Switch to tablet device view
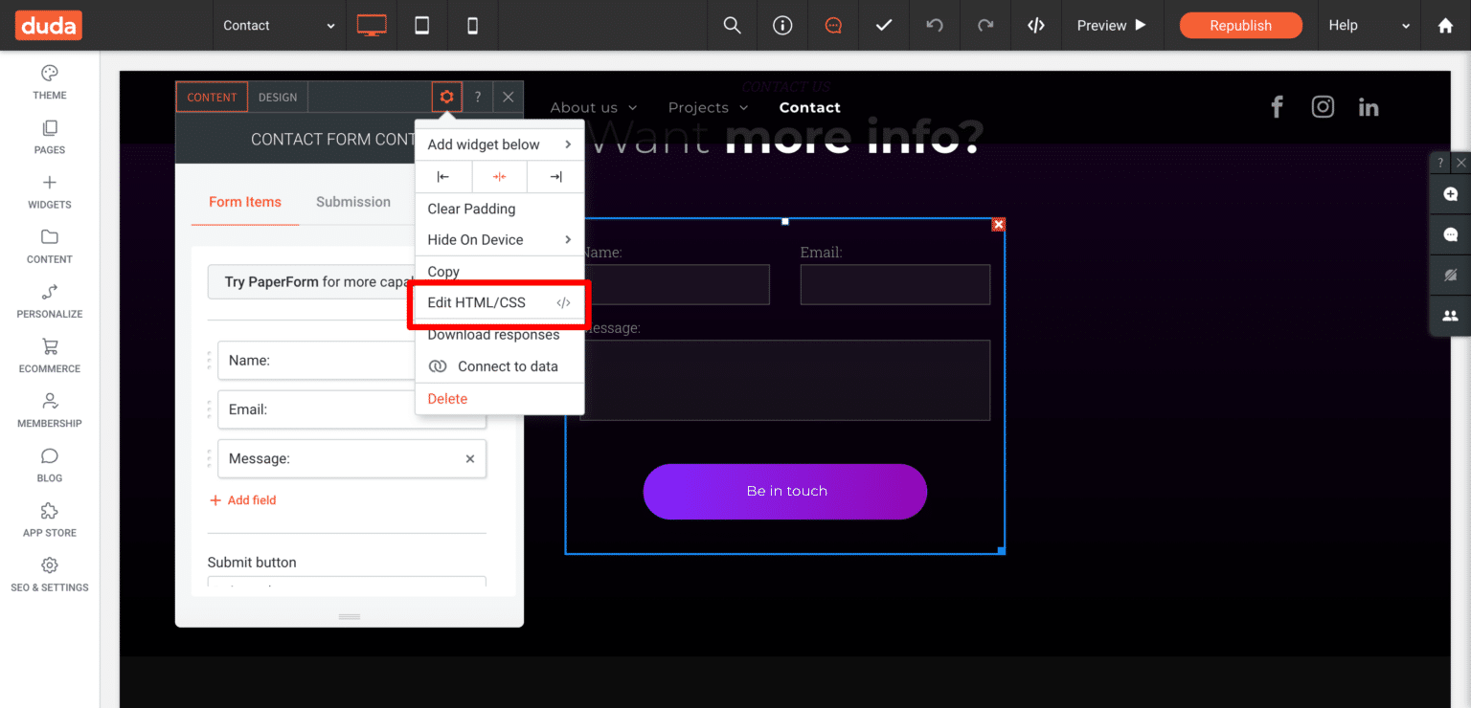This screenshot has width=1471, height=708. click(x=421, y=26)
